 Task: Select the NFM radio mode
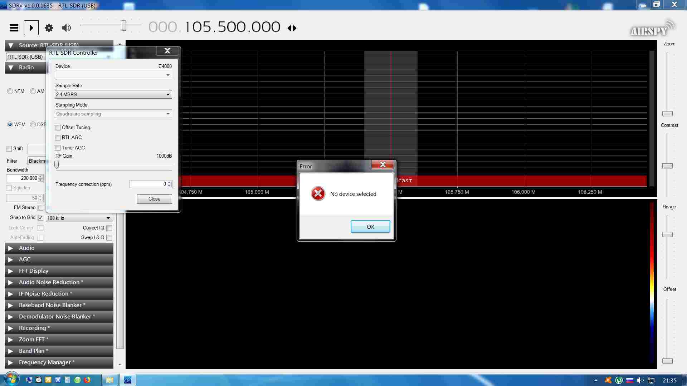[x=10, y=91]
